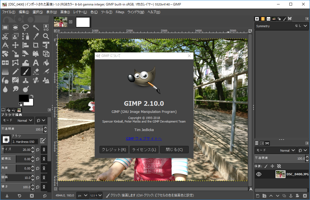Select the Text tool

click(x=36, y=63)
